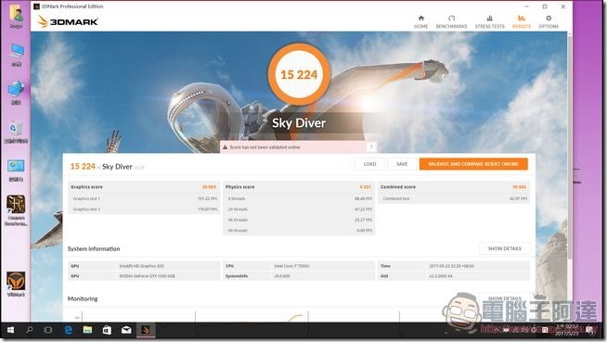The height and width of the screenshot is (342, 607).
Task: Click the Load button
Action: tap(369, 164)
